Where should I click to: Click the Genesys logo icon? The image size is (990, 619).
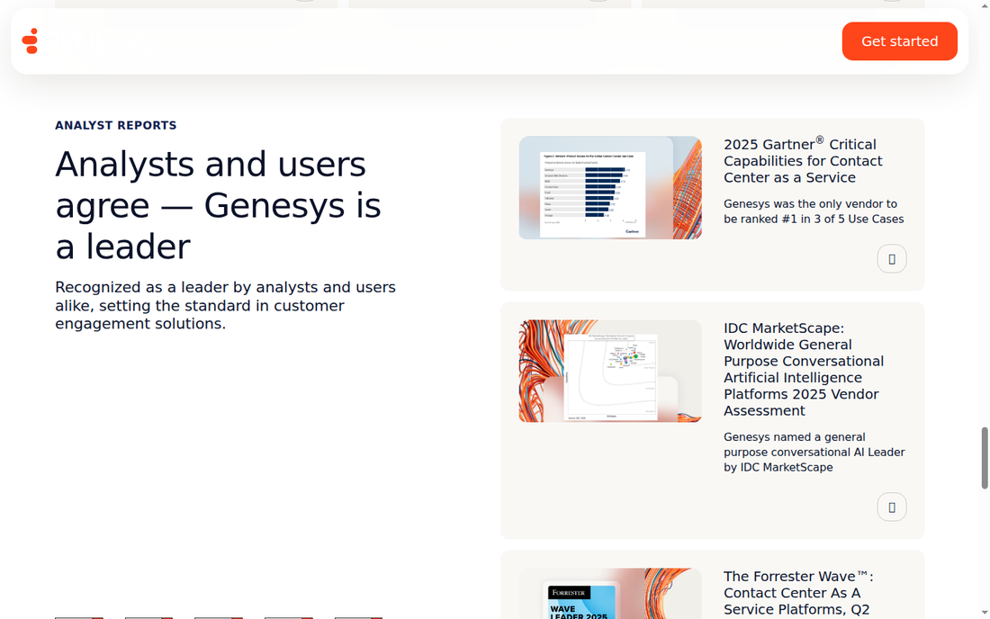31,41
